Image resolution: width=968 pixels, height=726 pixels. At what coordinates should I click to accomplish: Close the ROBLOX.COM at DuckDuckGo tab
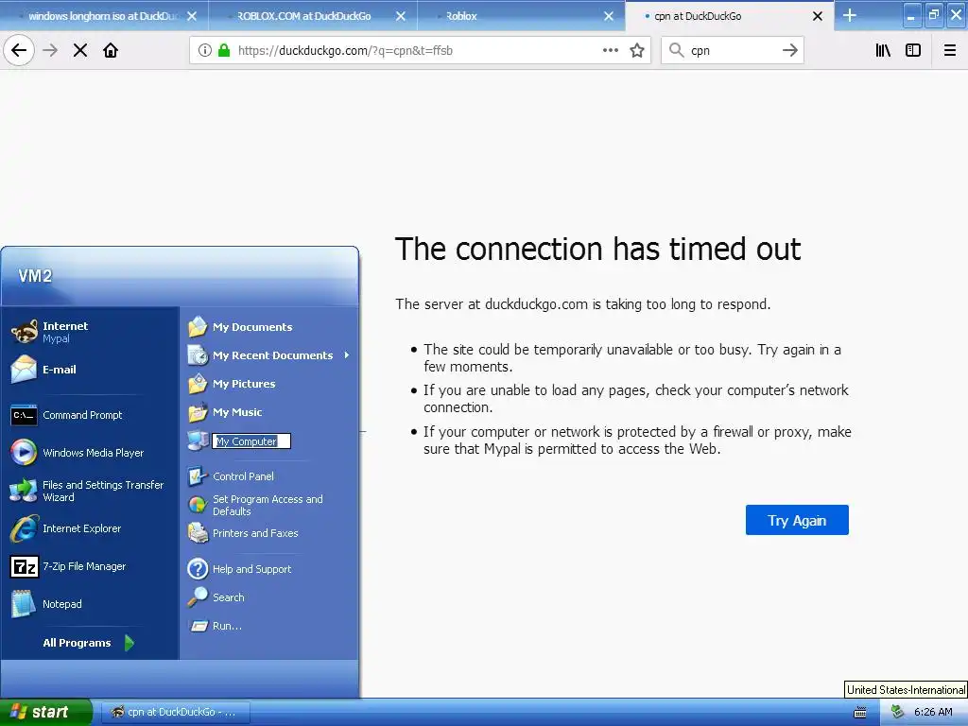click(401, 16)
